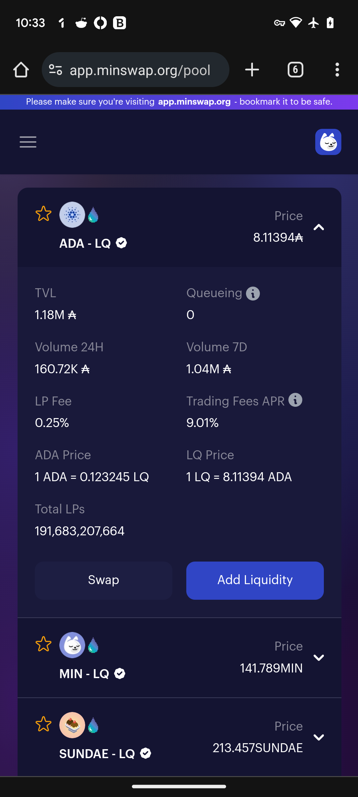Tap the Trading Fees APR info icon

(x=295, y=400)
